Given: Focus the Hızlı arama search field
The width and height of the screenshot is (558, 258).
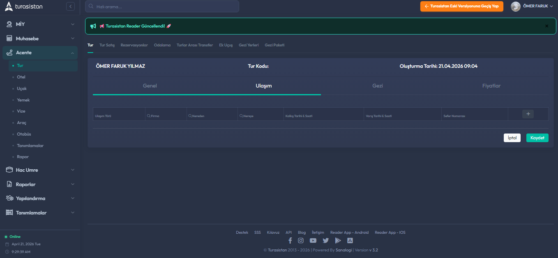Looking at the screenshot, I should (162, 7).
